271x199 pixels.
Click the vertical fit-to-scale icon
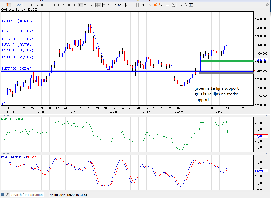[x=191, y=5]
